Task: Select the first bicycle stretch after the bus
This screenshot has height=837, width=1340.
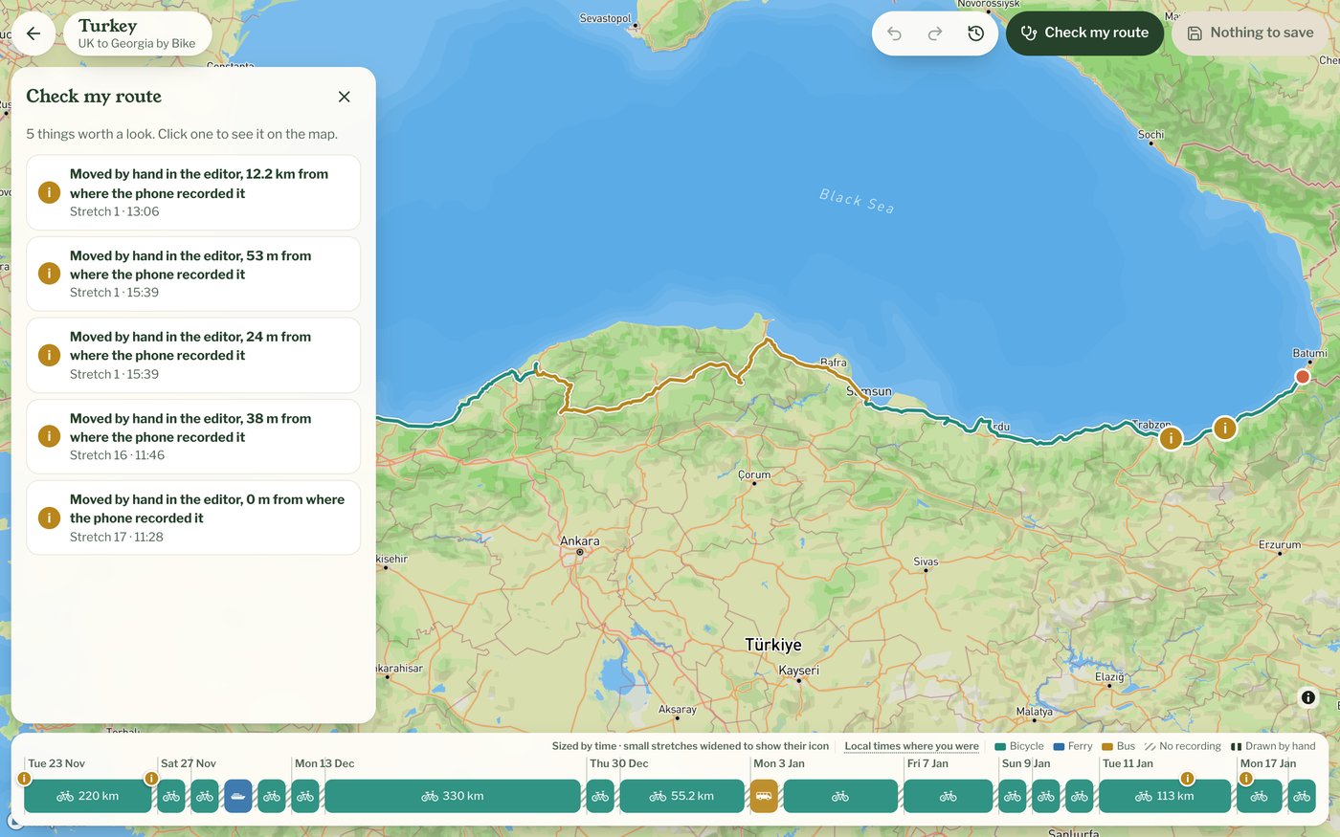Action: [x=840, y=796]
